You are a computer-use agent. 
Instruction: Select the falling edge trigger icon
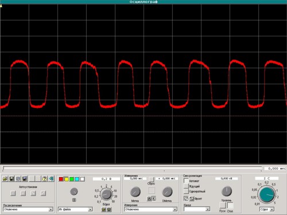coord(192,199)
